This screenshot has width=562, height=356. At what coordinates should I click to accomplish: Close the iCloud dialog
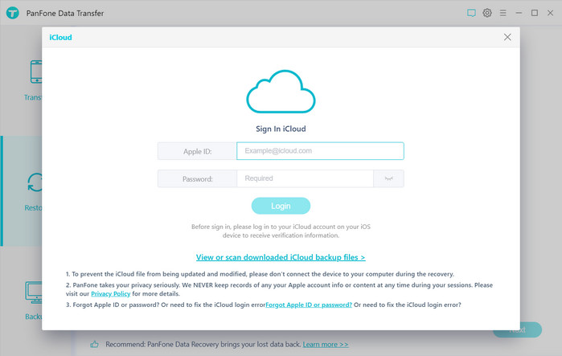[x=507, y=37]
